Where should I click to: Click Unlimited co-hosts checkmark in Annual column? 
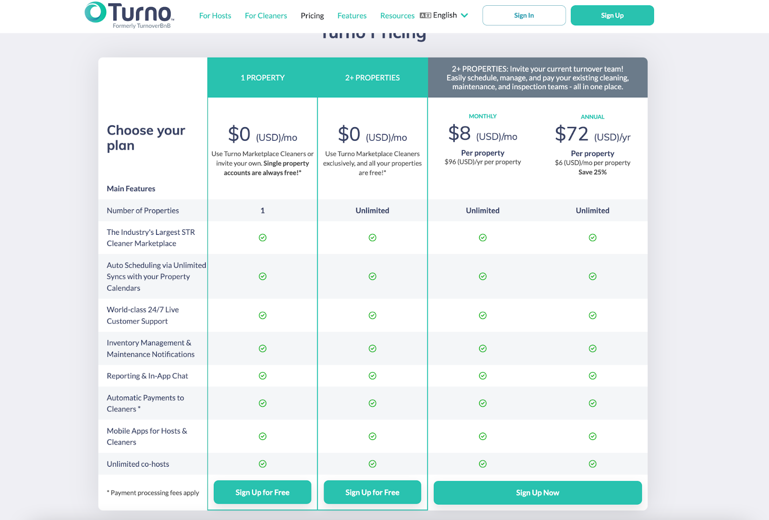[x=592, y=463]
